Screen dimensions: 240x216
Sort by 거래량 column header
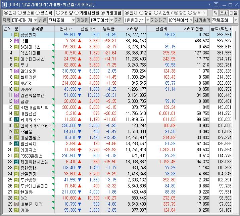click(132, 29)
